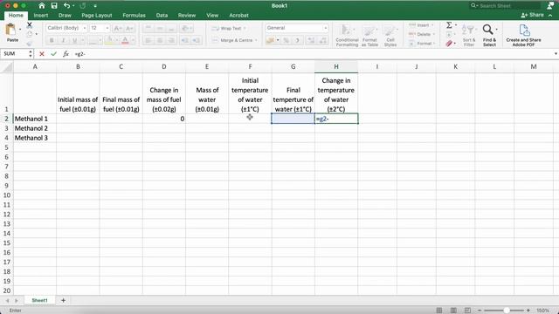Open Conditional Formatting

pyautogui.click(x=347, y=35)
